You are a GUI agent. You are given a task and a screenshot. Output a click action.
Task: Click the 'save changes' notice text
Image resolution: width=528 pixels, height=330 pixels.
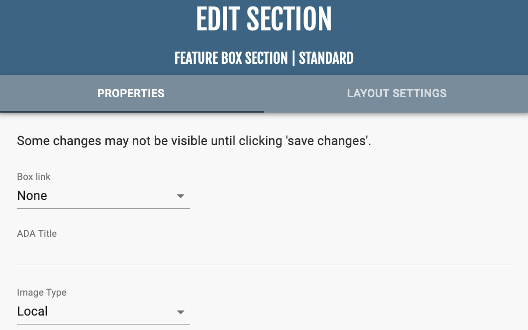pyautogui.click(x=194, y=141)
